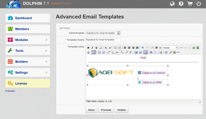Insert an unordered bullet list

115,48
